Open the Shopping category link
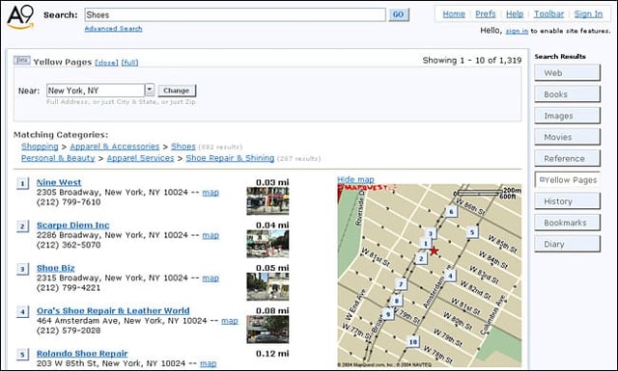618x371 pixels. 40,146
